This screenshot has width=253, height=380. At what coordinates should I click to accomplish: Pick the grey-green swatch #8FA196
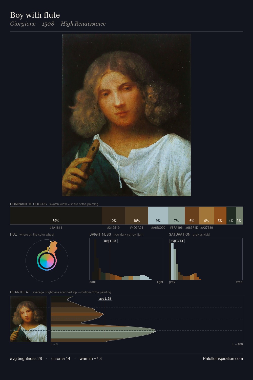pyautogui.click(x=176, y=216)
